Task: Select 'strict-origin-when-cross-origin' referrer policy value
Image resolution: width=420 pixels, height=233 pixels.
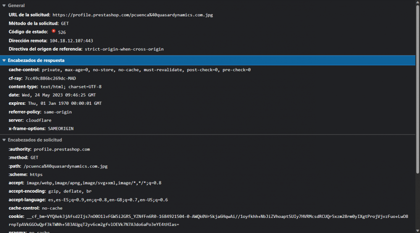Action: tap(124, 49)
